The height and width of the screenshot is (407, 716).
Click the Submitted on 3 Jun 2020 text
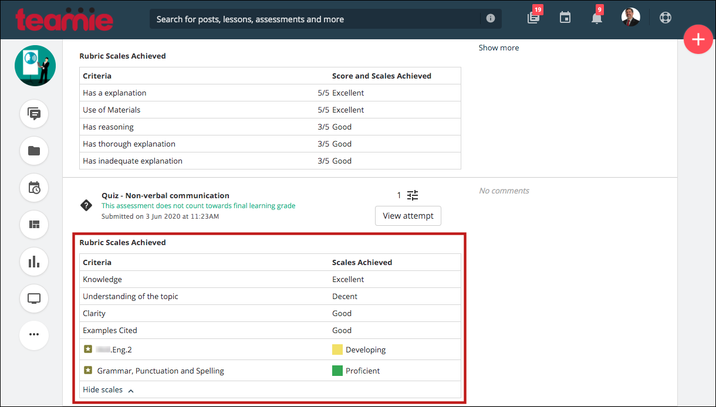[x=160, y=216]
